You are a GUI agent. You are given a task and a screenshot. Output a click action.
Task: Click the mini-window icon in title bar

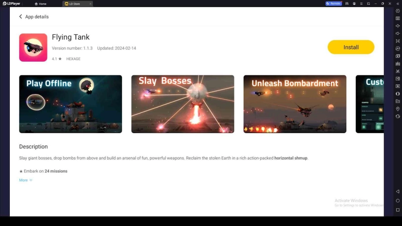(368, 4)
